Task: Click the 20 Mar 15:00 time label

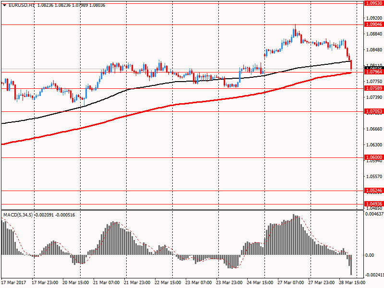Action: pyautogui.click(x=76, y=282)
